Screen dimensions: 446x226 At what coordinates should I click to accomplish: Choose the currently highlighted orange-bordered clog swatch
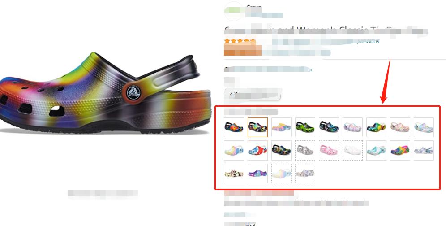[257, 127]
